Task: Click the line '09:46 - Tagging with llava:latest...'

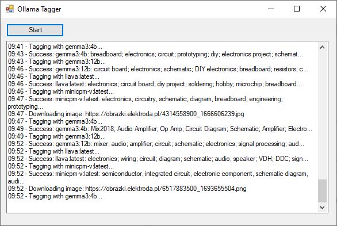Action: coord(53,76)
